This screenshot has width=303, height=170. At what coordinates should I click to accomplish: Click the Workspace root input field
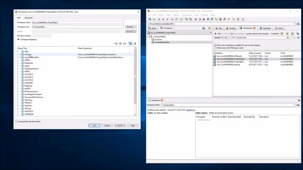pos(78,27)
